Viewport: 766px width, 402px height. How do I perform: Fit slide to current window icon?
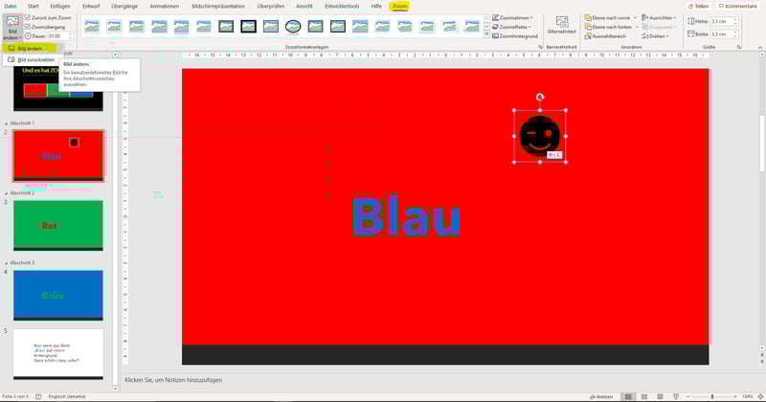[760, 396]
